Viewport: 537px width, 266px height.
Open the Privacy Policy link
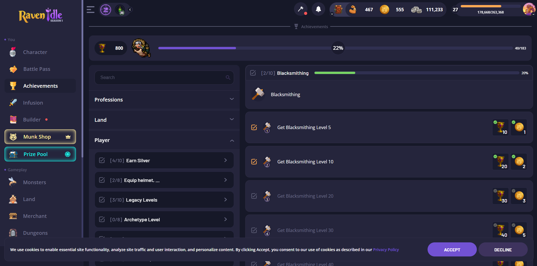click(386, 250)
